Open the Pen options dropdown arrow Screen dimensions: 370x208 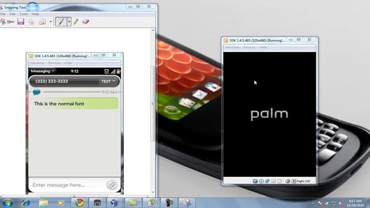coord(69,22)
